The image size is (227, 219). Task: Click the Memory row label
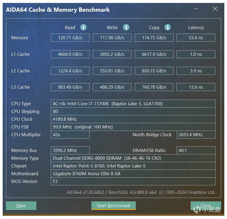click(x=20, y=38)
